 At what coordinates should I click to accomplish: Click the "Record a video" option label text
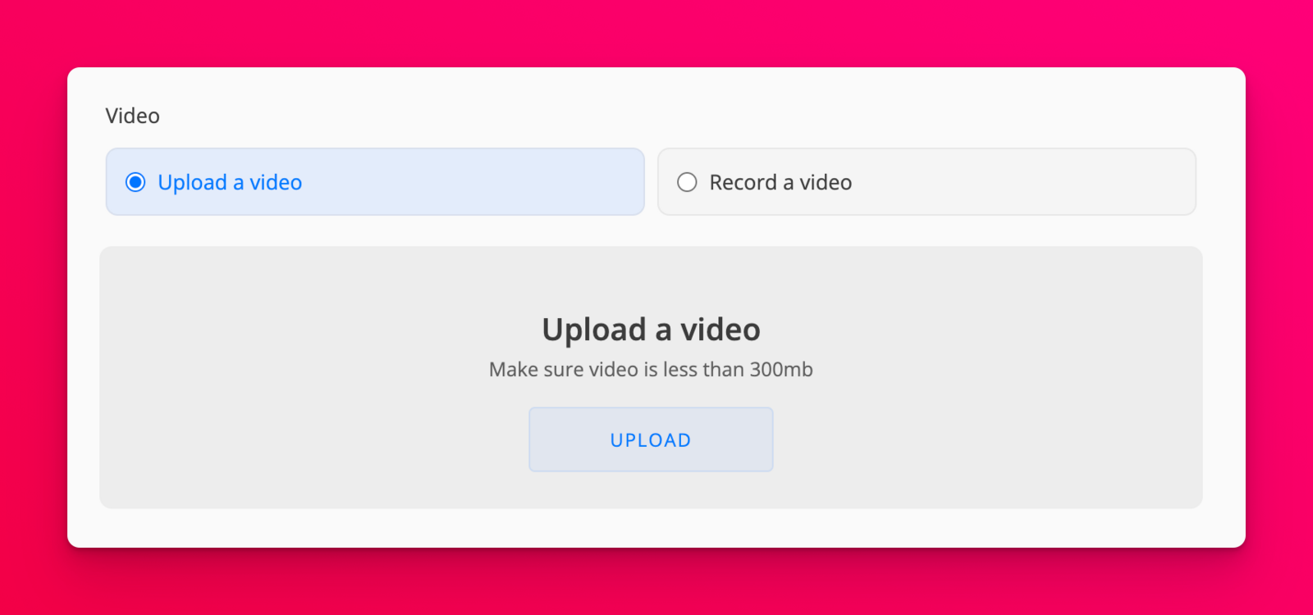point(780,182)
